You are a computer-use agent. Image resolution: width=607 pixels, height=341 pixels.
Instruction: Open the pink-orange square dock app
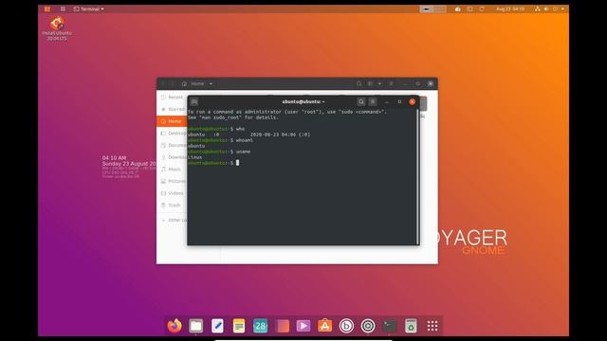point(283,326)
